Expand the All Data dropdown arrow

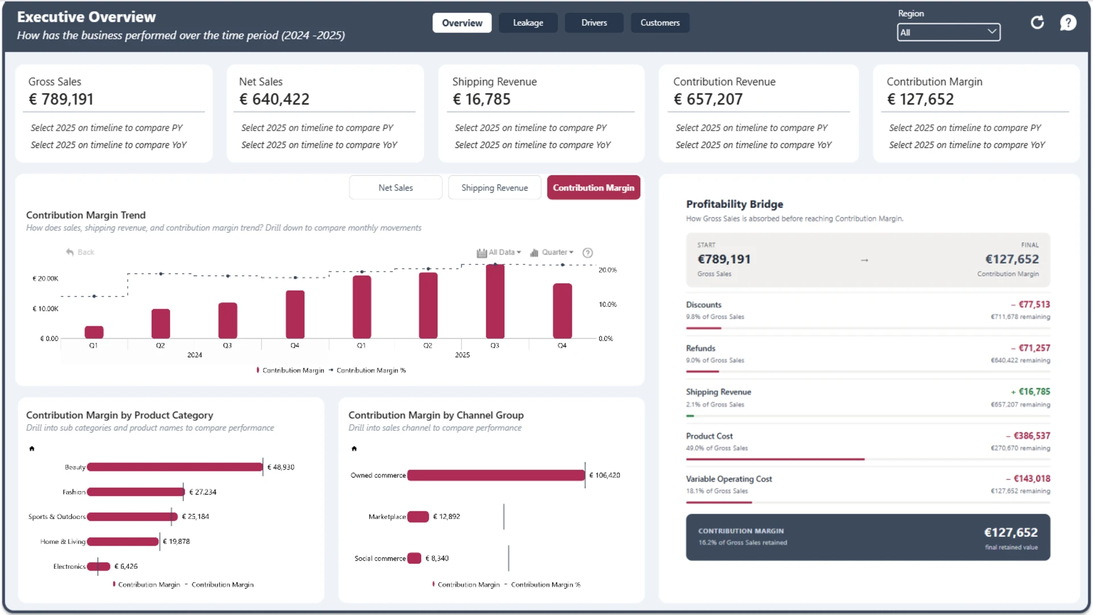519,252
